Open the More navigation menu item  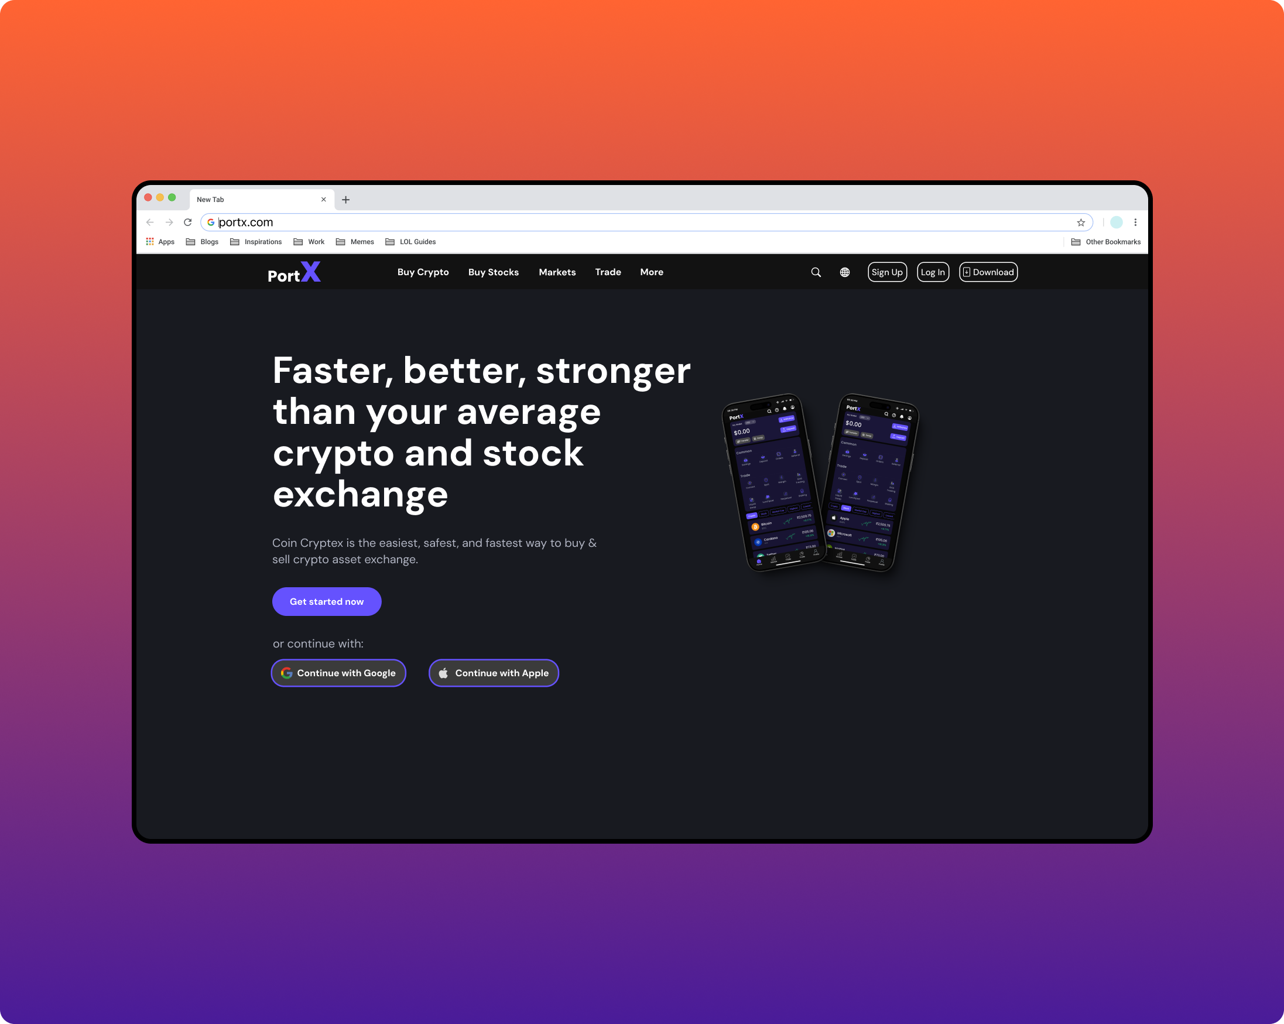(x=651, y=273)
